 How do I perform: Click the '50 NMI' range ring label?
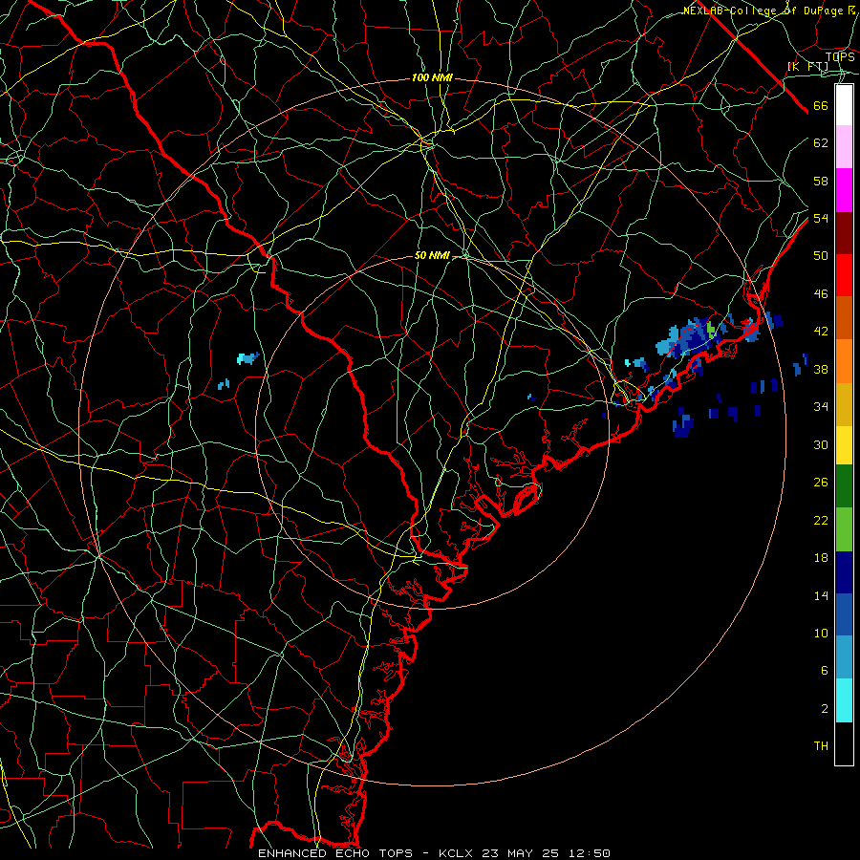coord(432,255)
